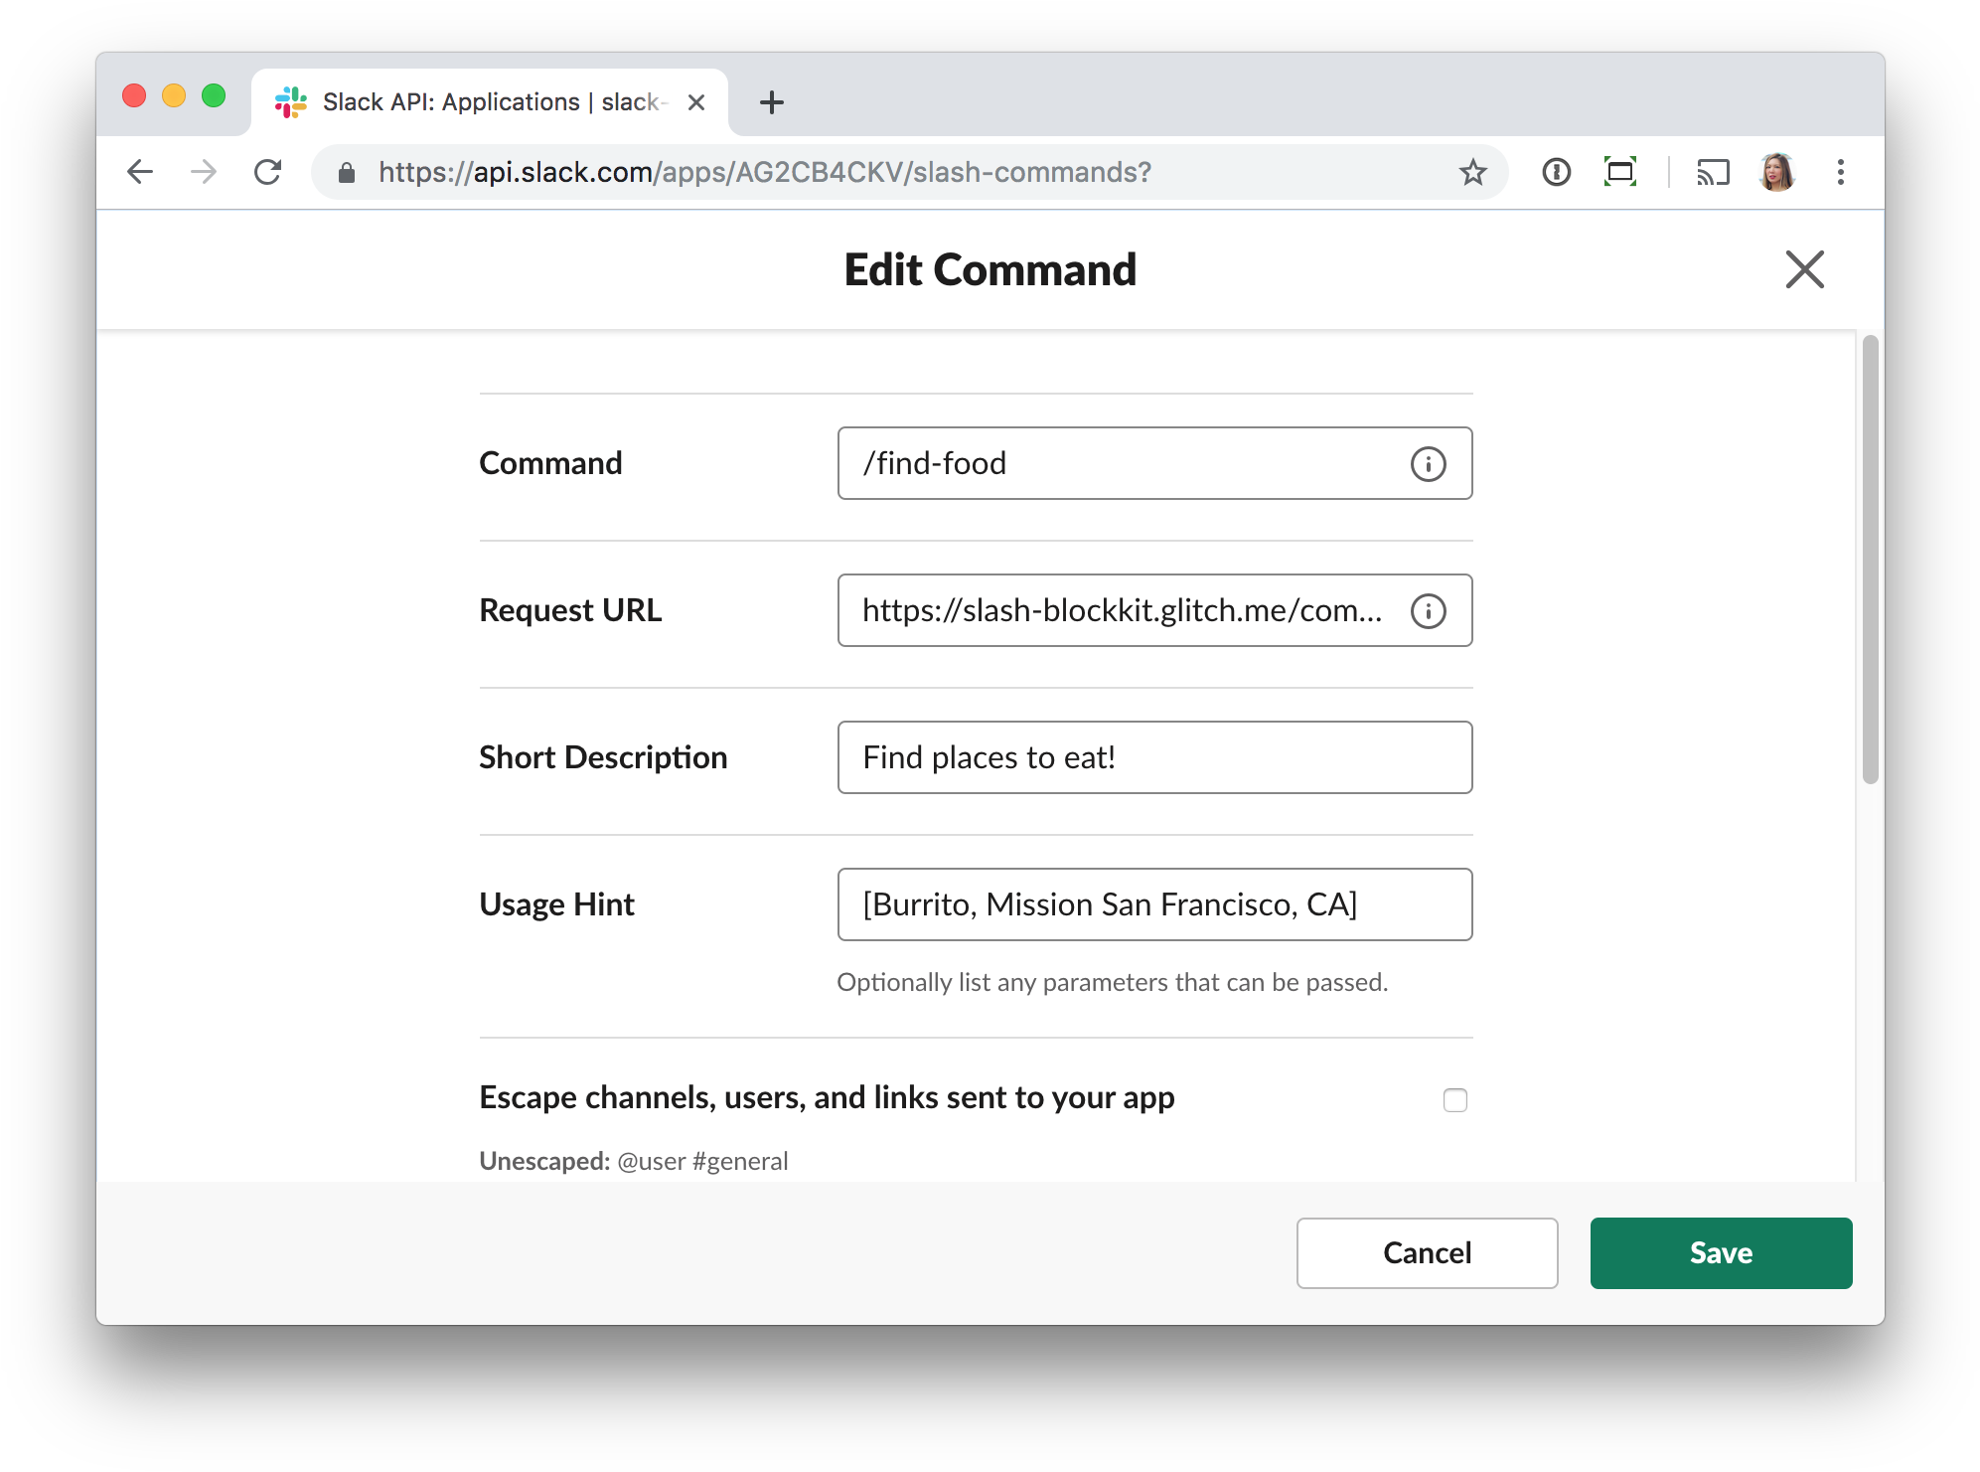The image size is (1980, 1472).
Task: Open the Chrome cast icon
Action: 1713,173
